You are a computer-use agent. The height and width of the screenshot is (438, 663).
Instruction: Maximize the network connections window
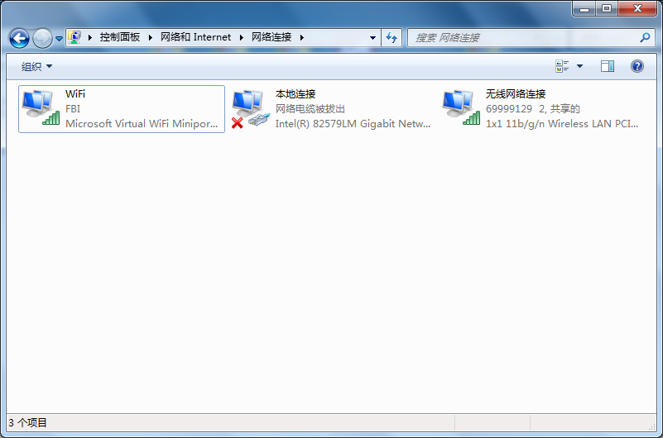click(607, 8)
